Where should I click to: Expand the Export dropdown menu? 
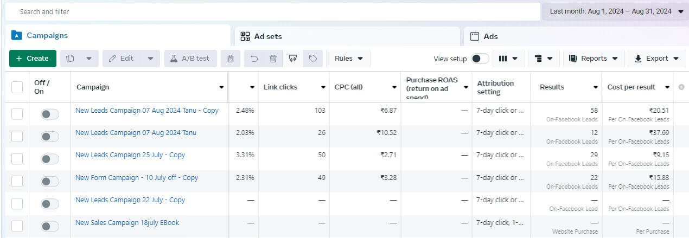coord(656,59)
